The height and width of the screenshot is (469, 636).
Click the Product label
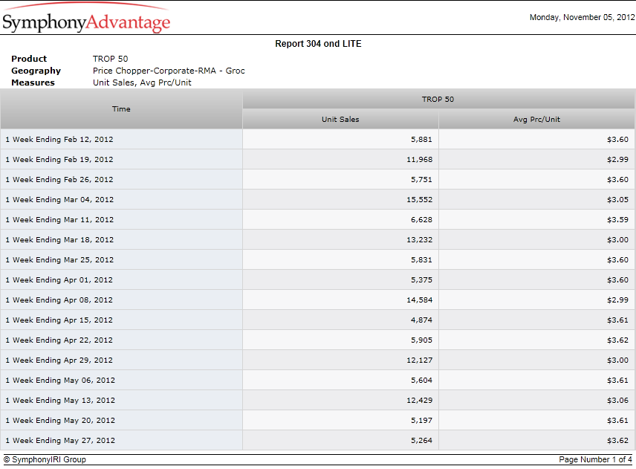click(x=29, y=59)
